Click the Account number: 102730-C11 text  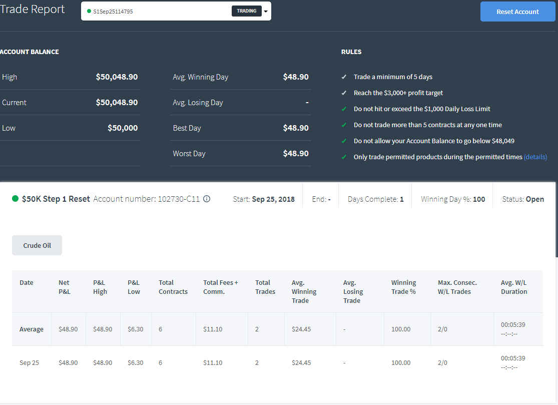click(147, 199)
